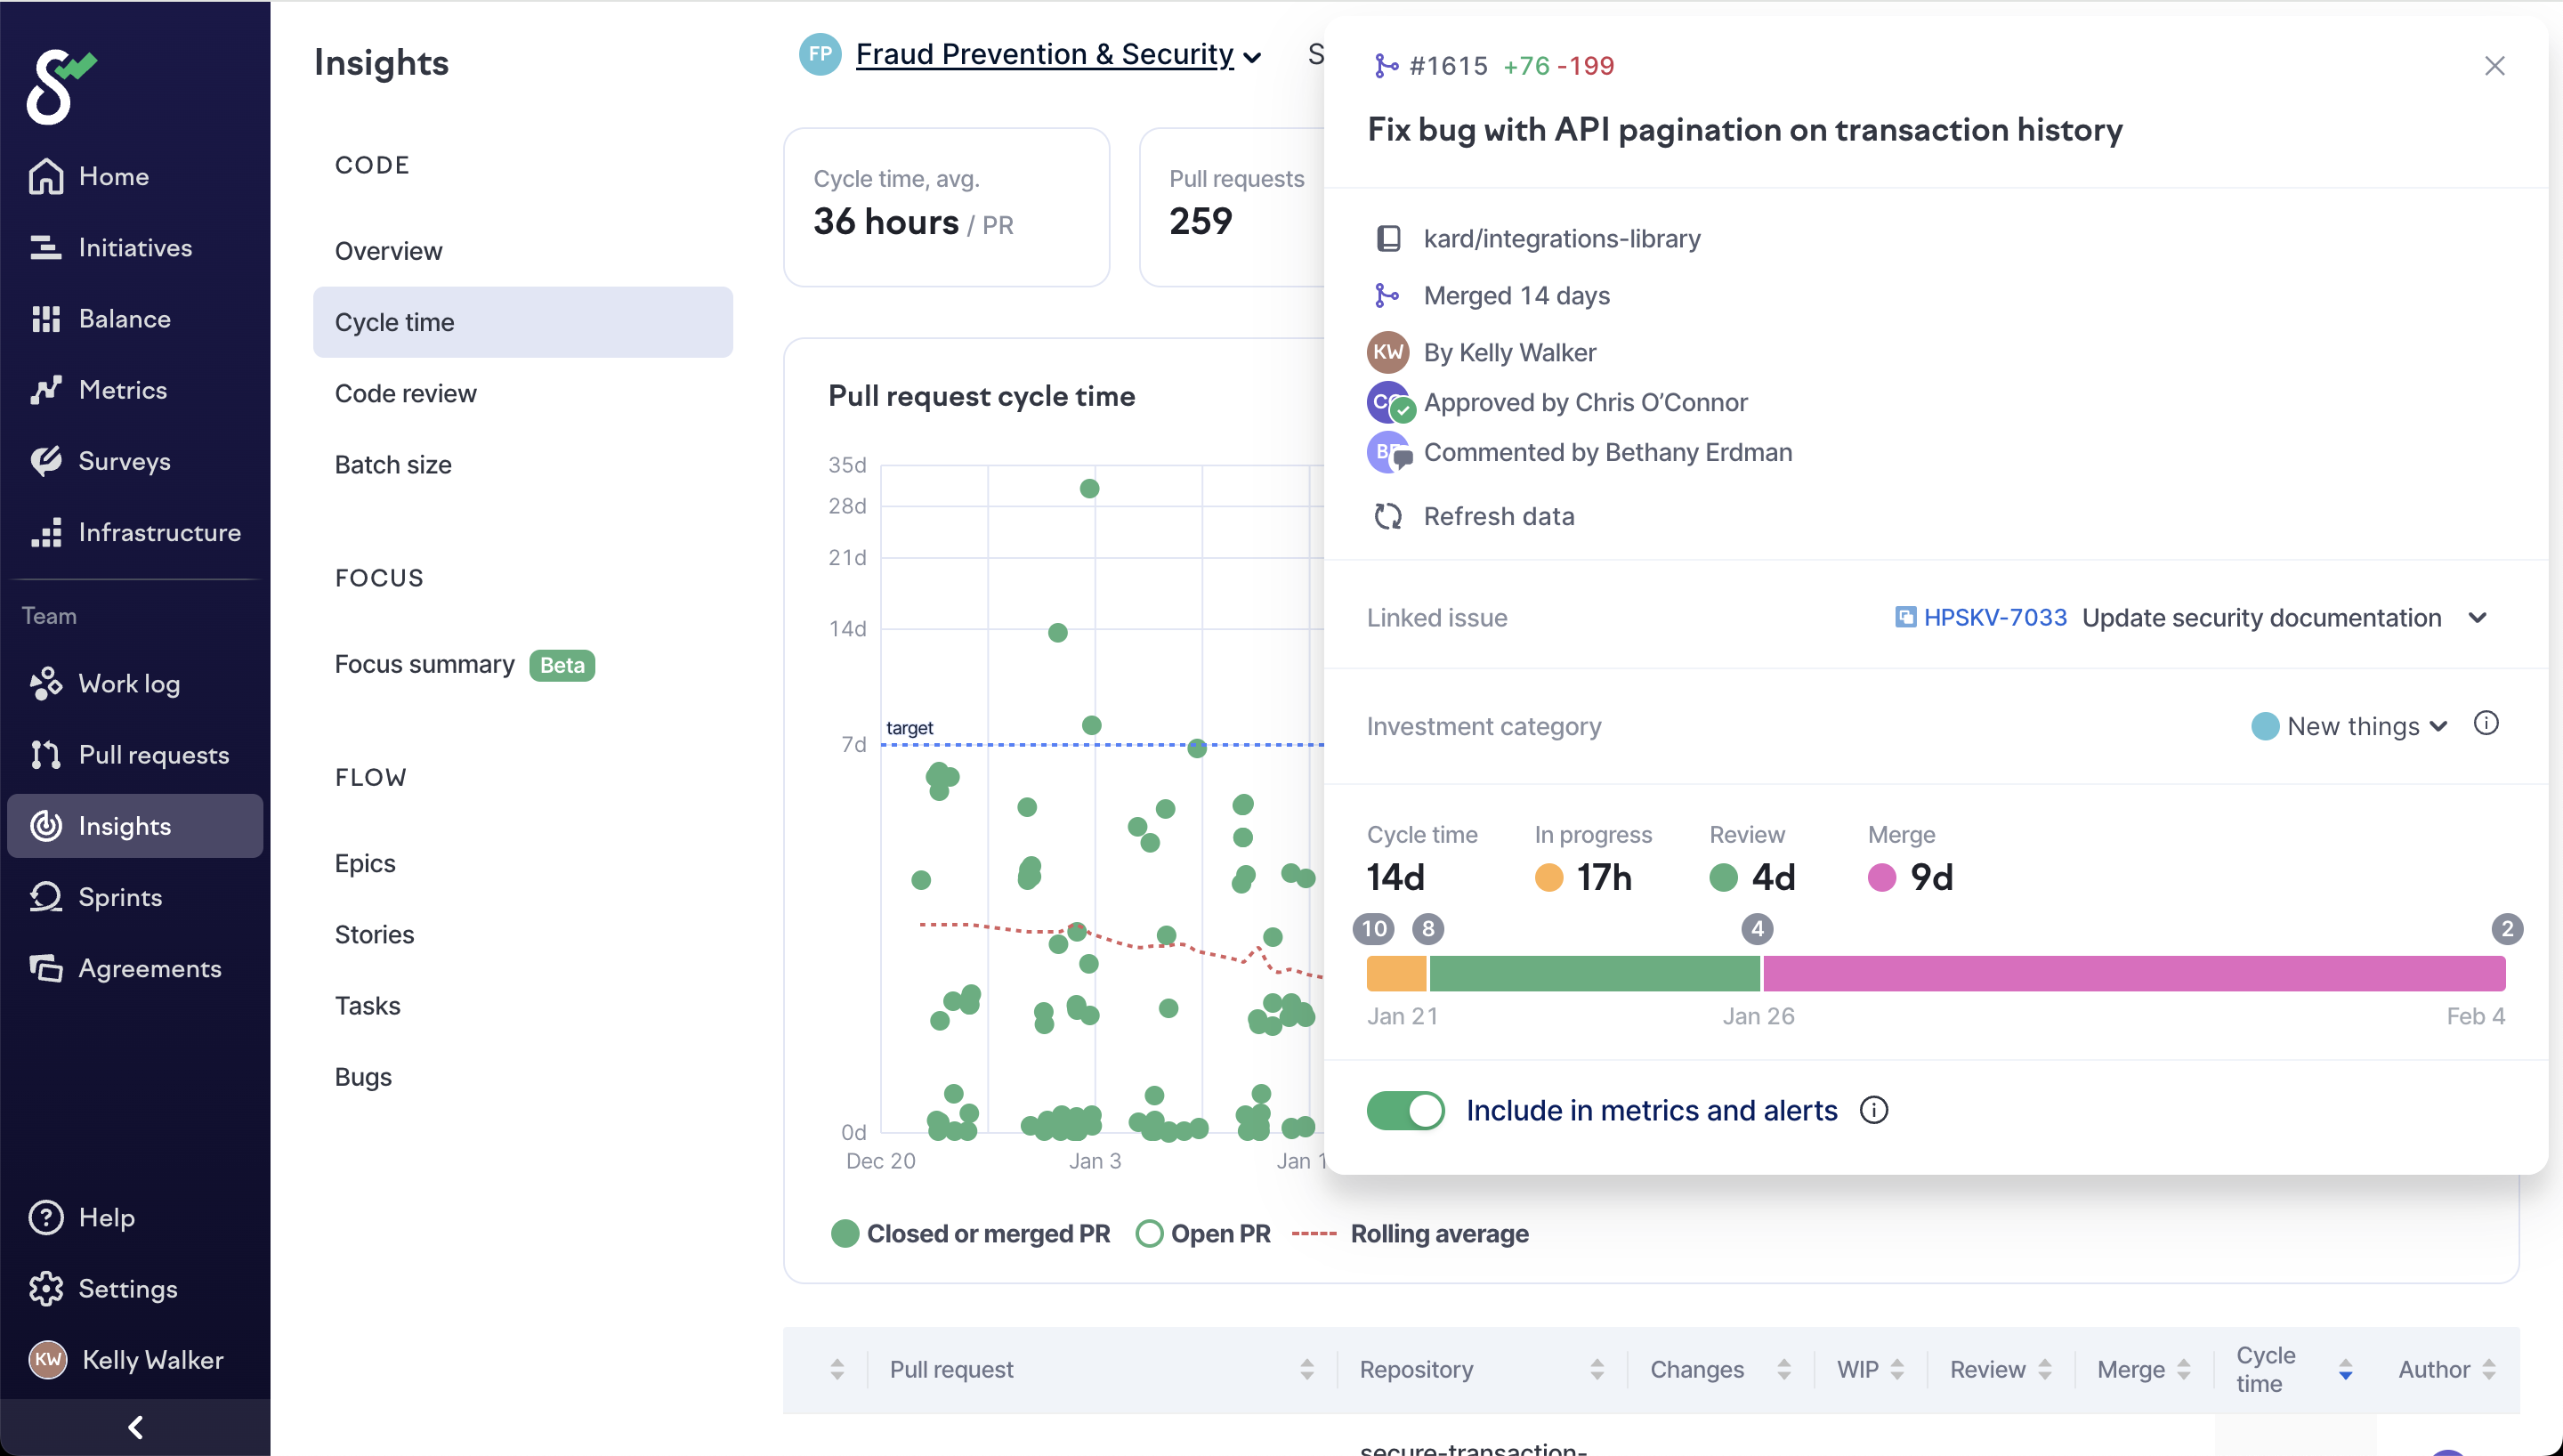Select Code review in Insights menu
Screen dimensions: 2563x1456
coord(405,393)
